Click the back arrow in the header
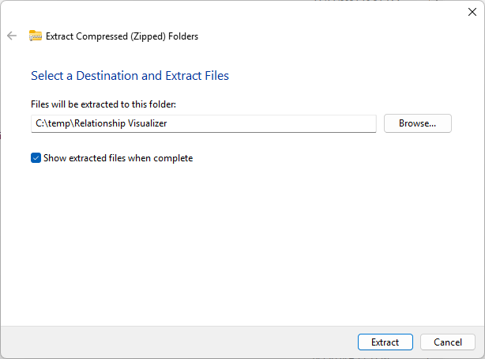 point(12,36)
